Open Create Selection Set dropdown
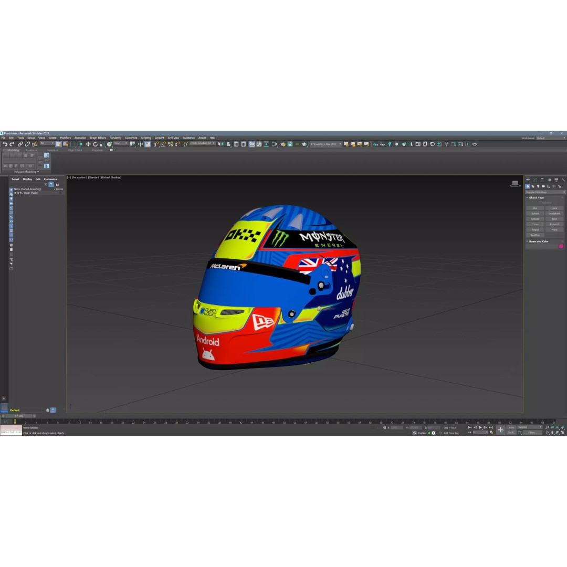Screen dimensions: 567x567 coord(203,143)
